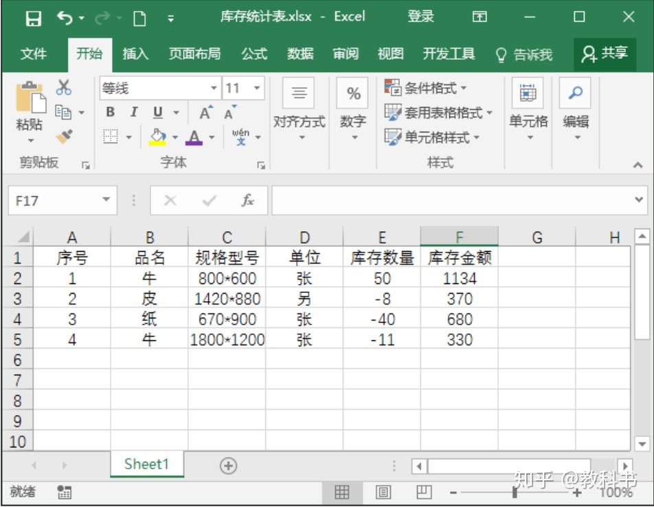Image resolution: width=654 pixels, height=507 pixels.
Task: Switch to the 页面布局 tab
Action: (194, 54)
